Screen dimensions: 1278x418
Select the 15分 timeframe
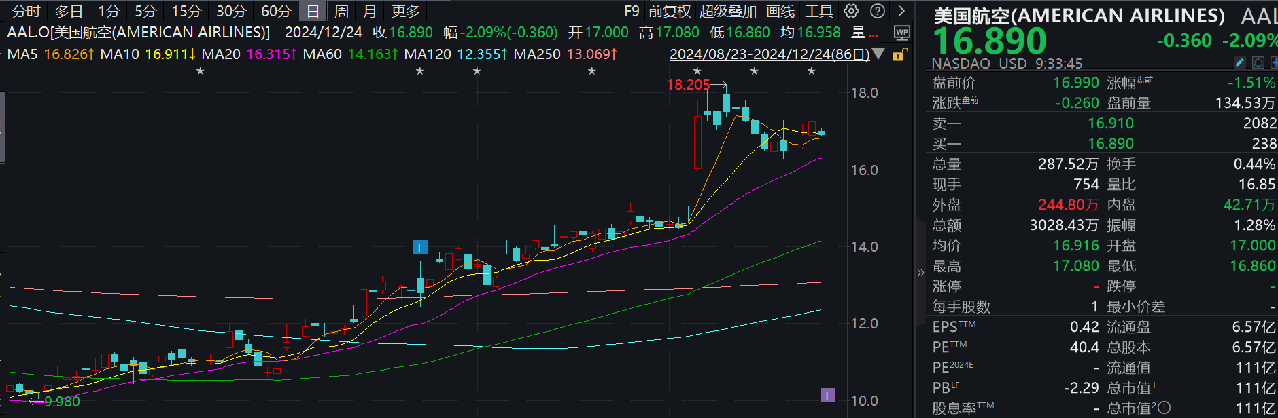point(186,12)
